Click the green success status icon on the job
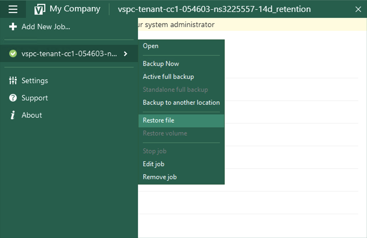 coord(13,53)
